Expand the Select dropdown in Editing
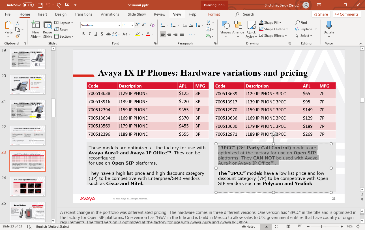Viewport: 365px width, 230px height. (x=304, y=36)
